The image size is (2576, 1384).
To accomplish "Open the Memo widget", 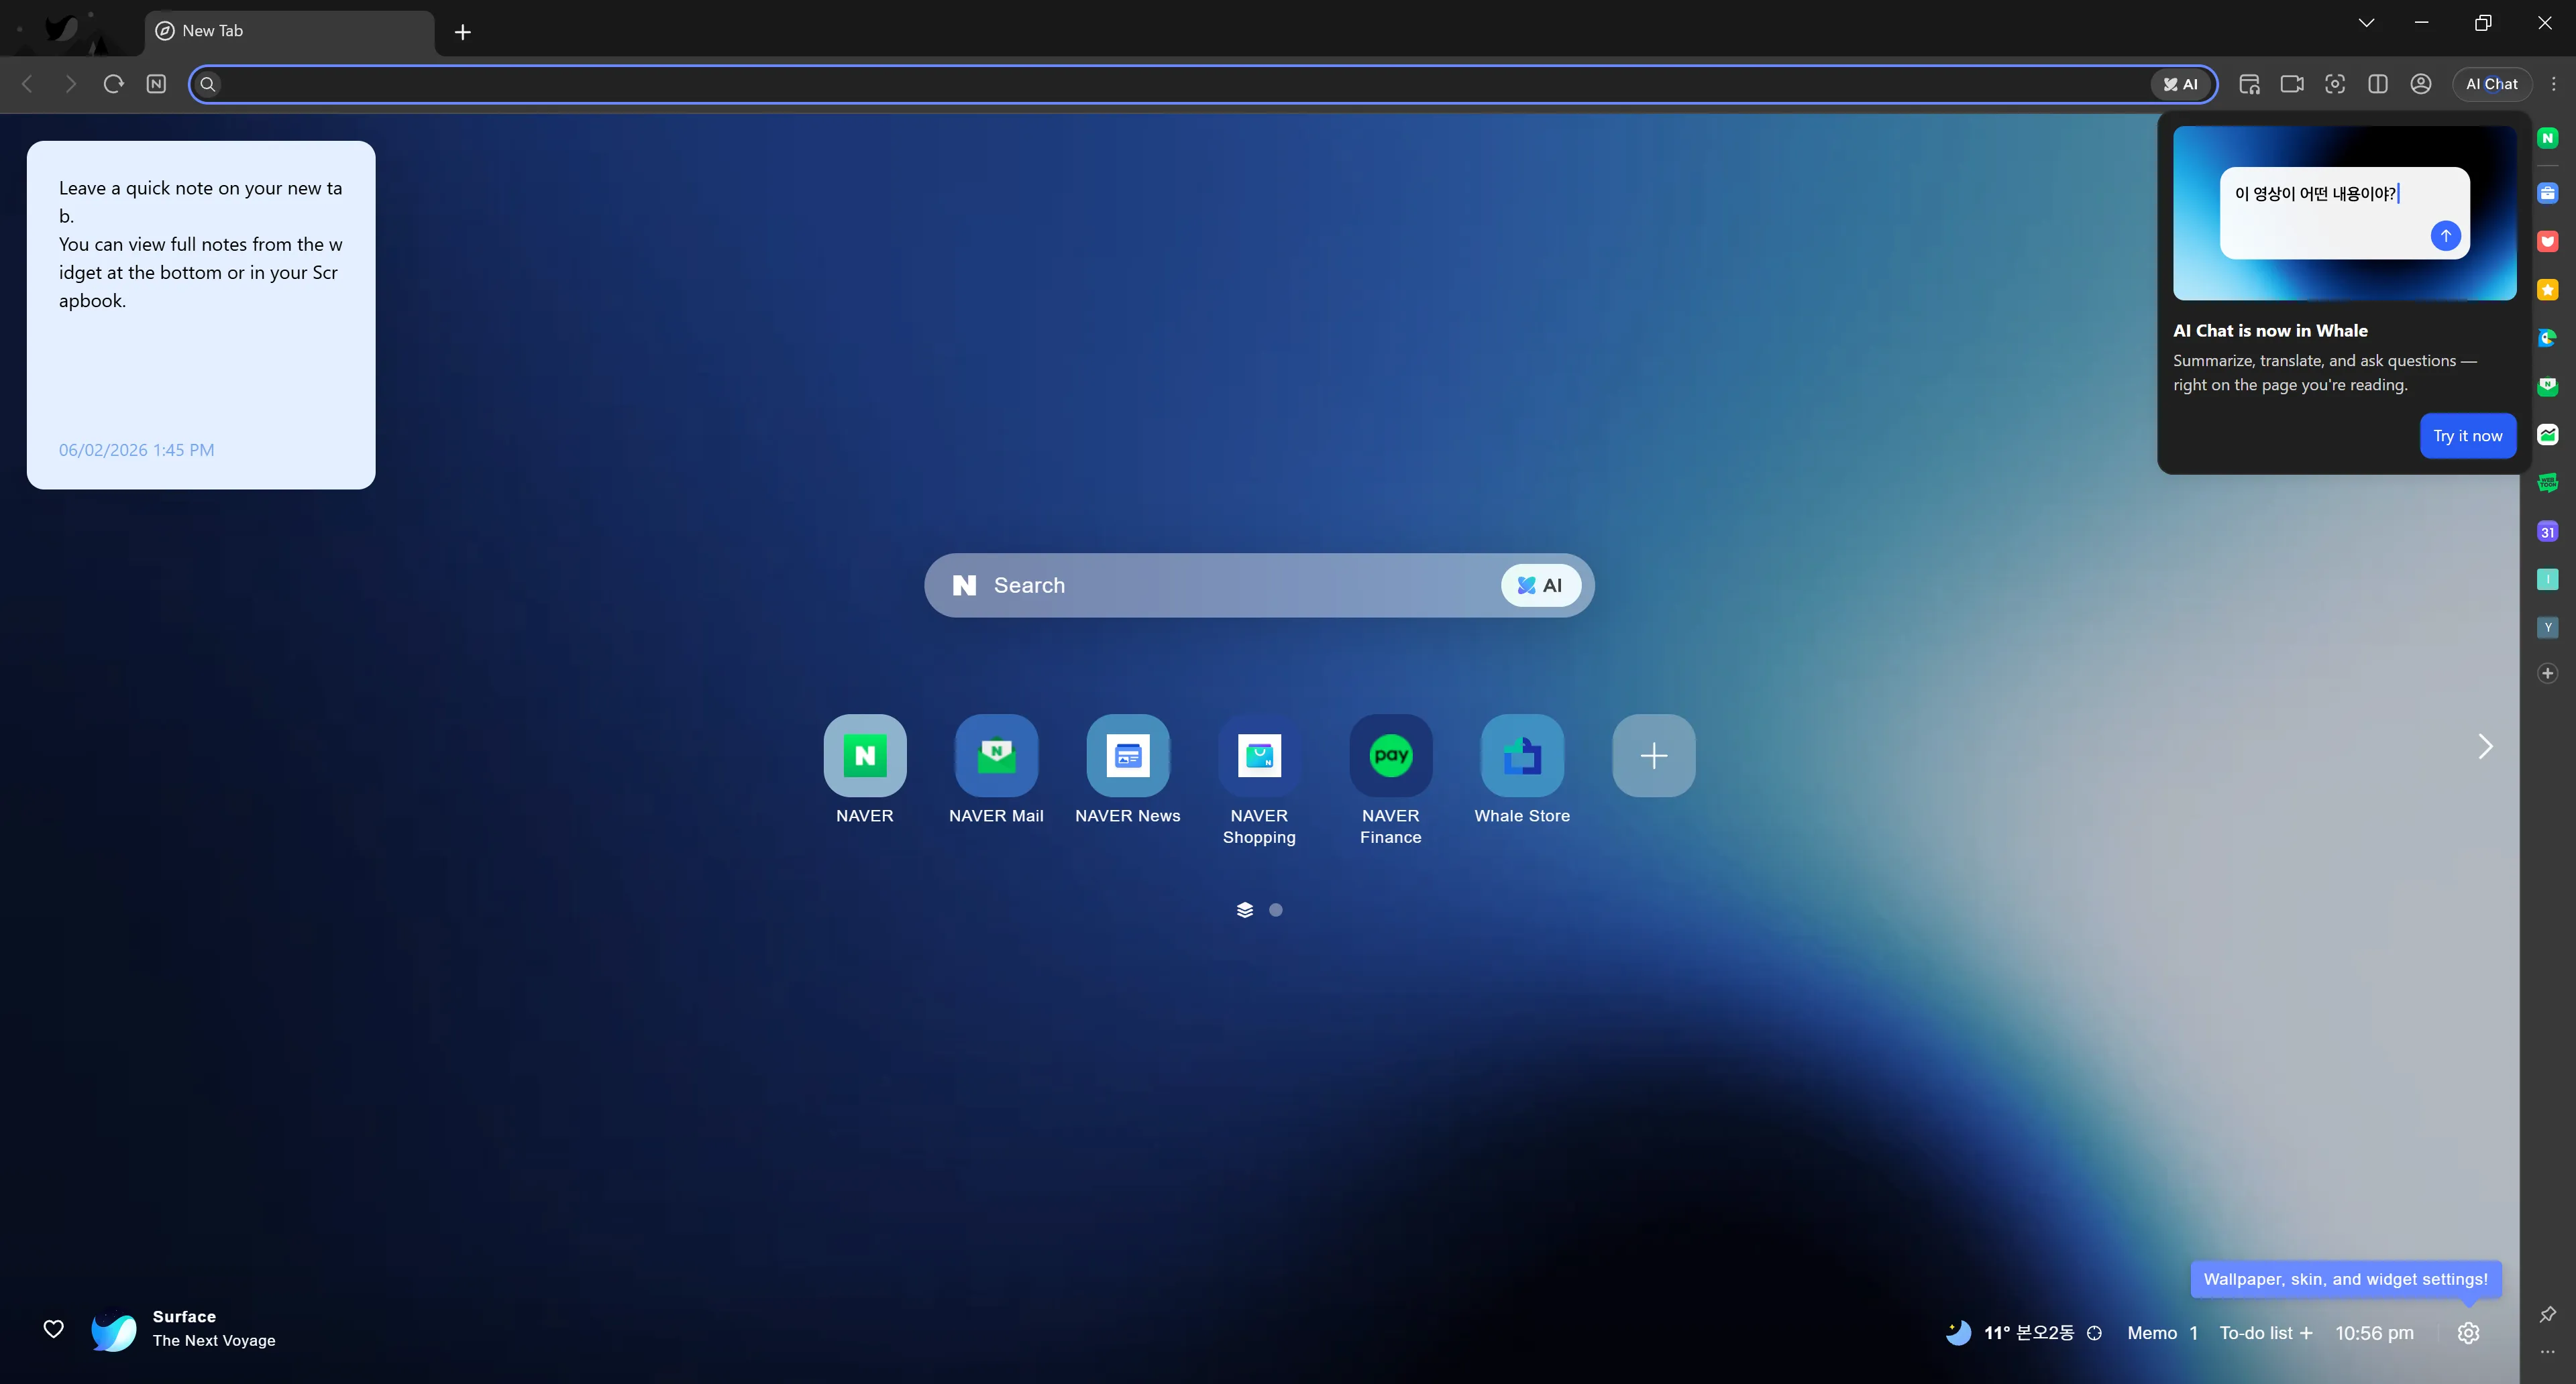I will tap(2162, 1333).
